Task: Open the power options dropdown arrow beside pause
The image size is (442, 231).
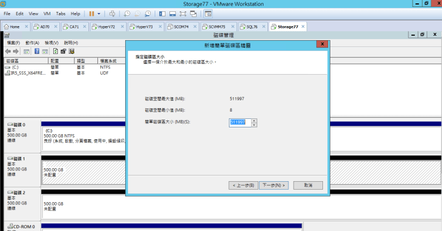Action: pyautogui.click(x=99, y=13)
